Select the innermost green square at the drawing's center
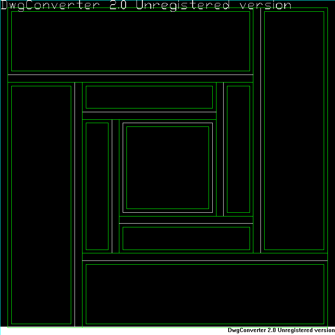Viewport: 335px width, 335px height. [x=168, y=168]
